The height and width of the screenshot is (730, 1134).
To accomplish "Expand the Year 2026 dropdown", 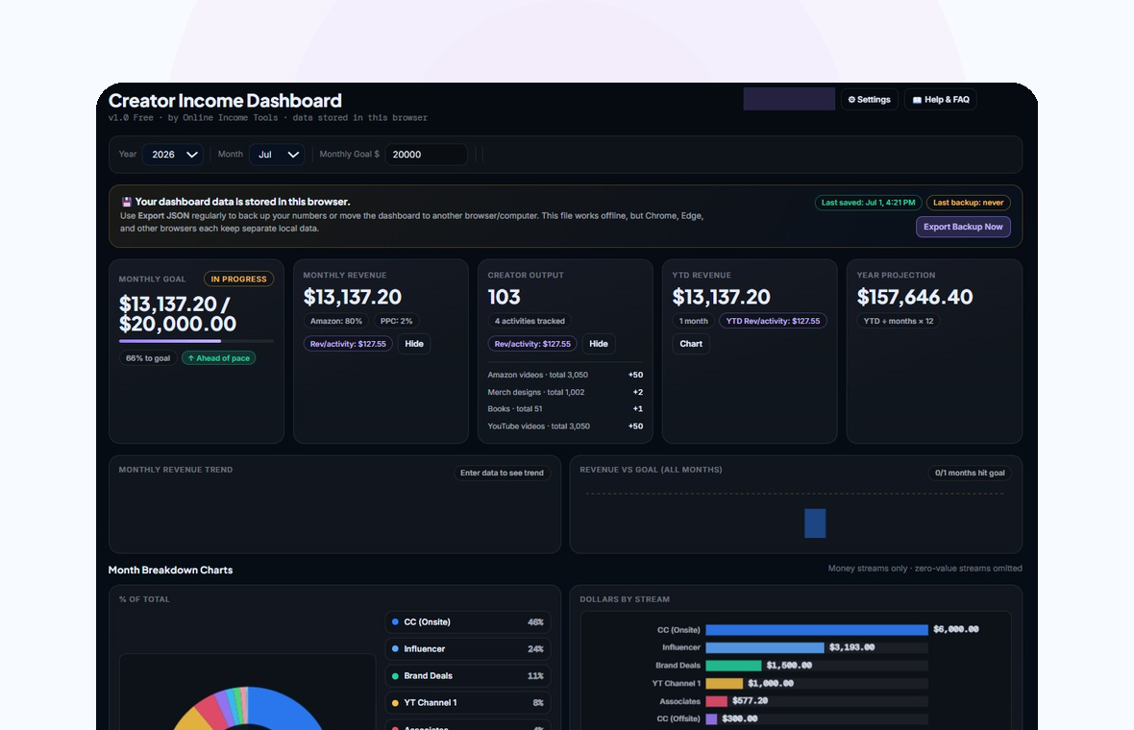I will pos(173,154).
